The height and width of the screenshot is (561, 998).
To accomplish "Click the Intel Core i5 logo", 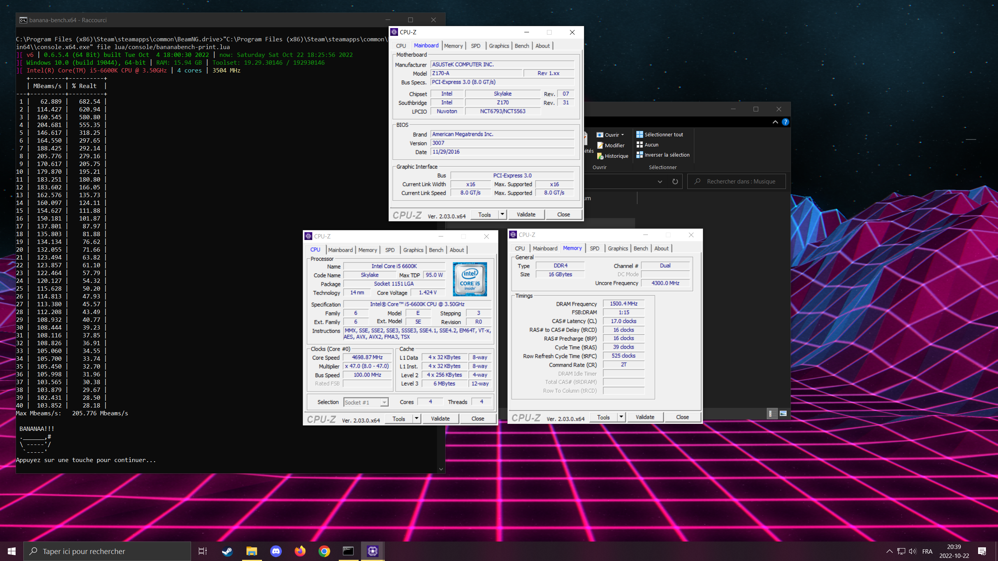I will point(470,279).
